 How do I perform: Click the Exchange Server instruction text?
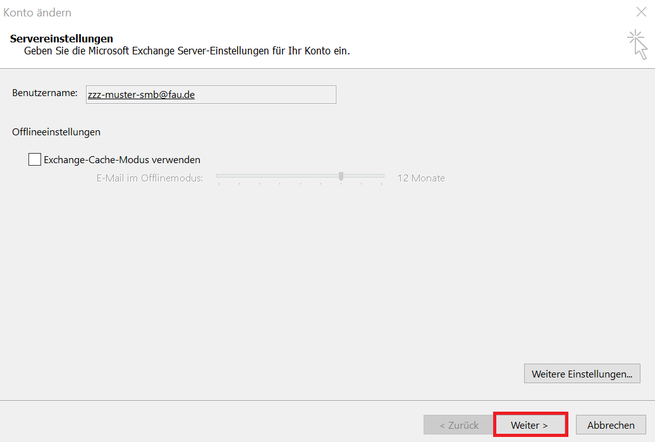[x=187, y=51]
